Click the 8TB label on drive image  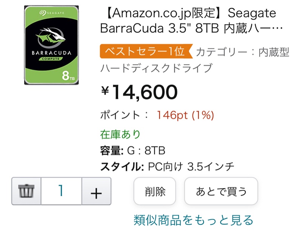pos(68,76)
